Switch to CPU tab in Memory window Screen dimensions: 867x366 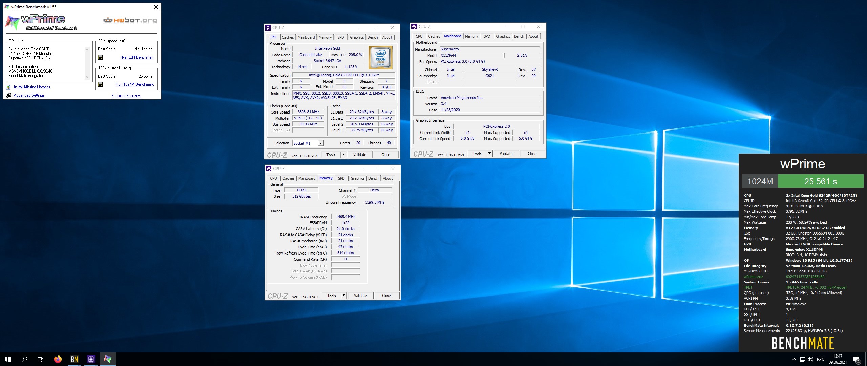273,178
